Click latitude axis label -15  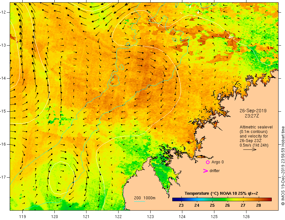click(x=4, y=111)
